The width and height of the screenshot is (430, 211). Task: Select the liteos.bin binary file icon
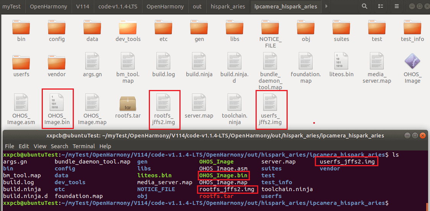[341, 61]
